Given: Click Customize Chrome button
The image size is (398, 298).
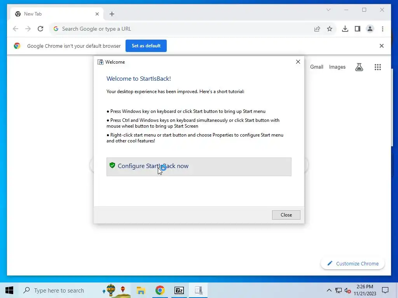Looking at the screenshot, I should coord(353,263).
